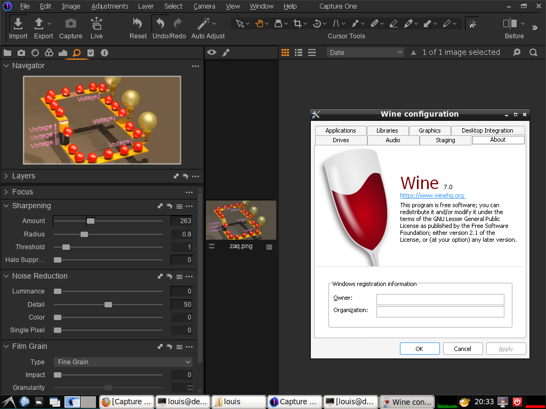Click the Organization input field

tap(440, 312)
